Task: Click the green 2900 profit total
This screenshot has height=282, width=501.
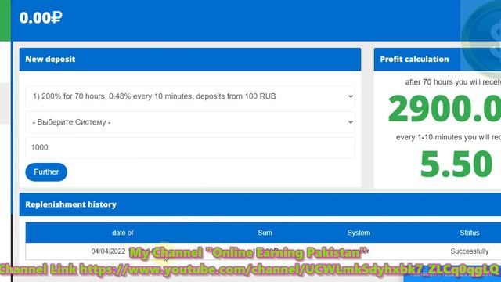Action: point(445,109)
